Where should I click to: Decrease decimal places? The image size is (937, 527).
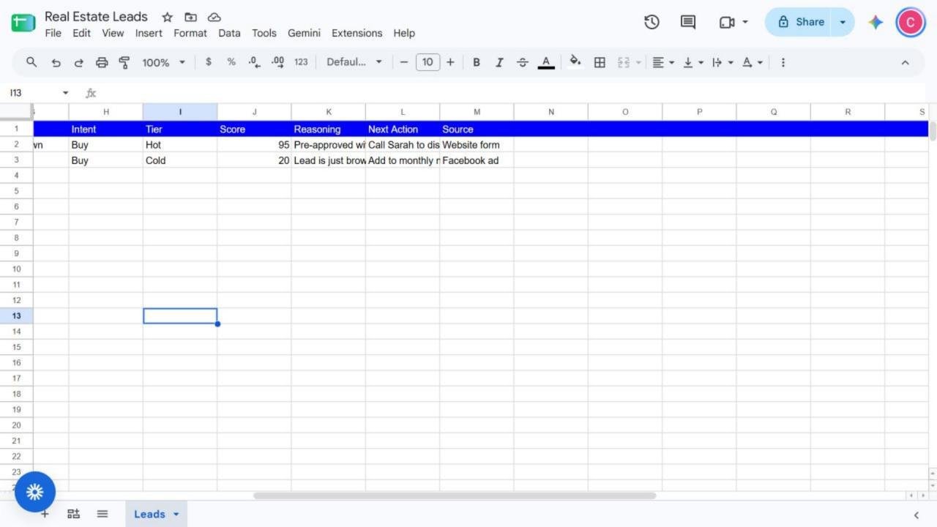[254, 62]
